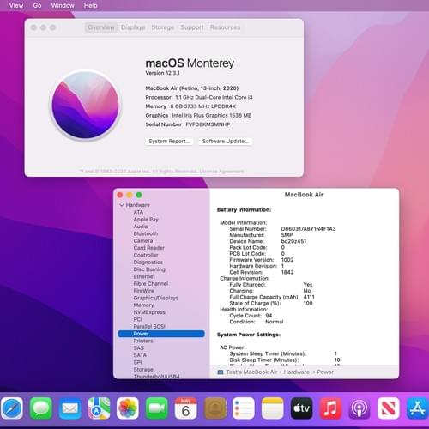The image size is (429, 429).
Task: Select Fibre Channel in sidebar
Action: click(x=151, y=284)
